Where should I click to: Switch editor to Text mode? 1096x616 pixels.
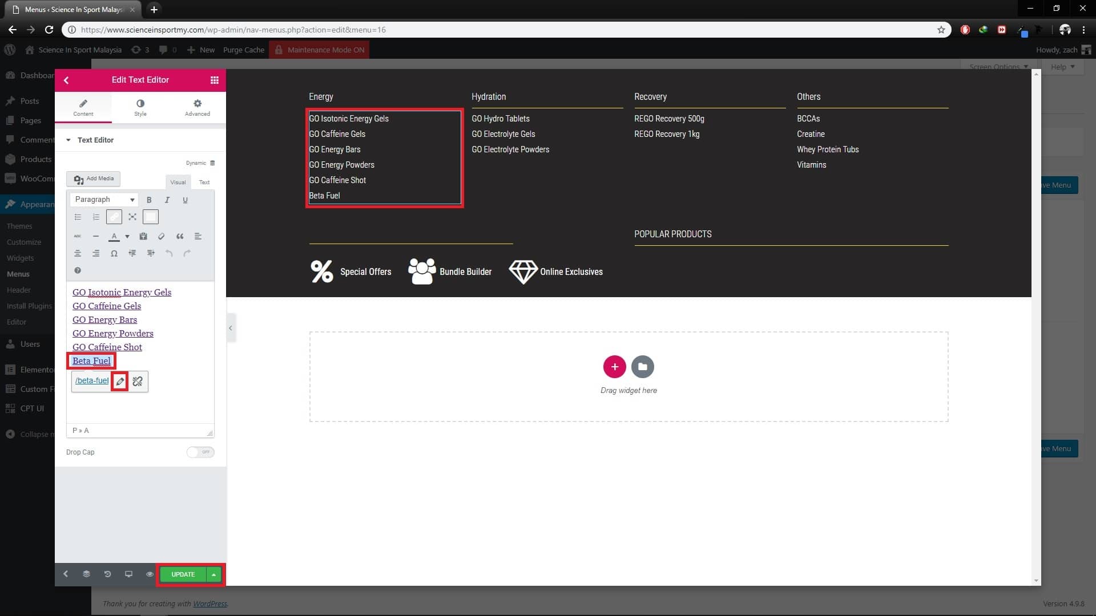(x=204, y=183)
